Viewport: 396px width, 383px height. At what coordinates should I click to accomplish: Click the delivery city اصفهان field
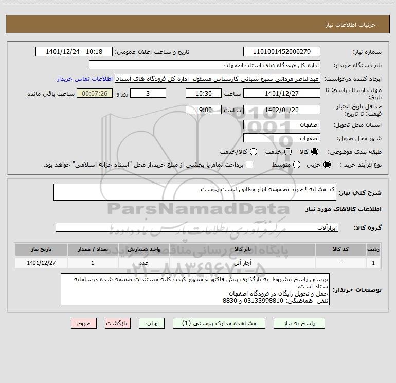(282, 138)
